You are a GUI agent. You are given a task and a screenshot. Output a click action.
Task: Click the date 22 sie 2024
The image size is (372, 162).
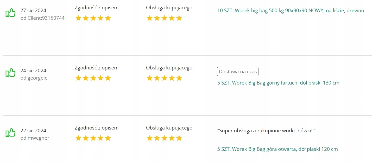(x=33, y=131)
